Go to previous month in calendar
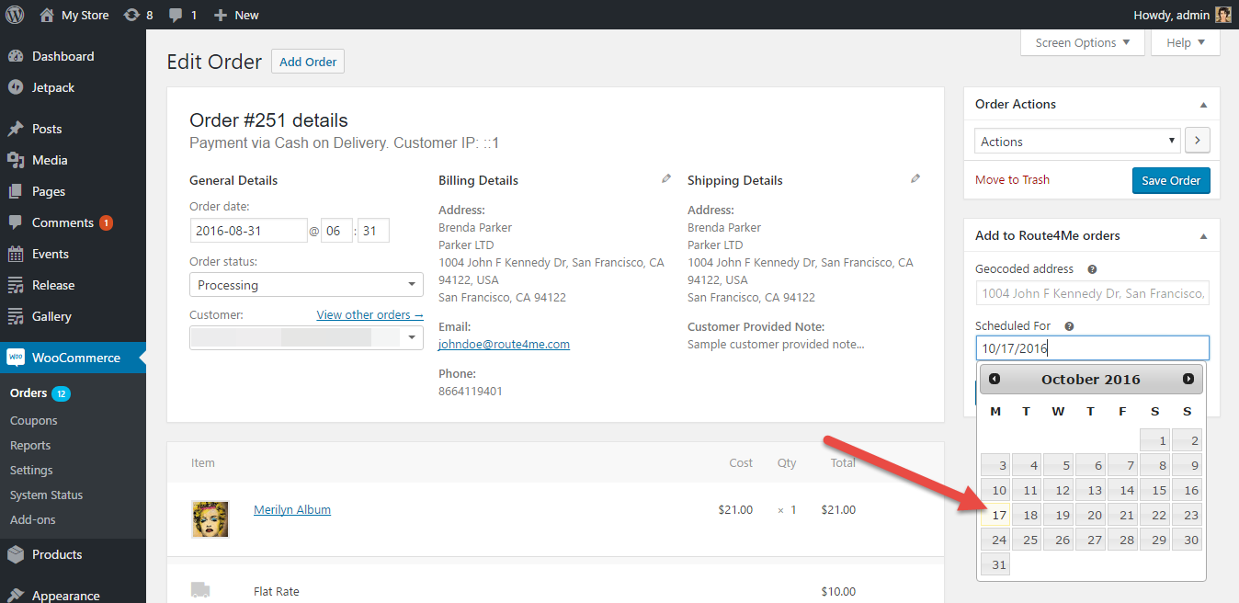 pyautogui.click(x=995, y=379)
